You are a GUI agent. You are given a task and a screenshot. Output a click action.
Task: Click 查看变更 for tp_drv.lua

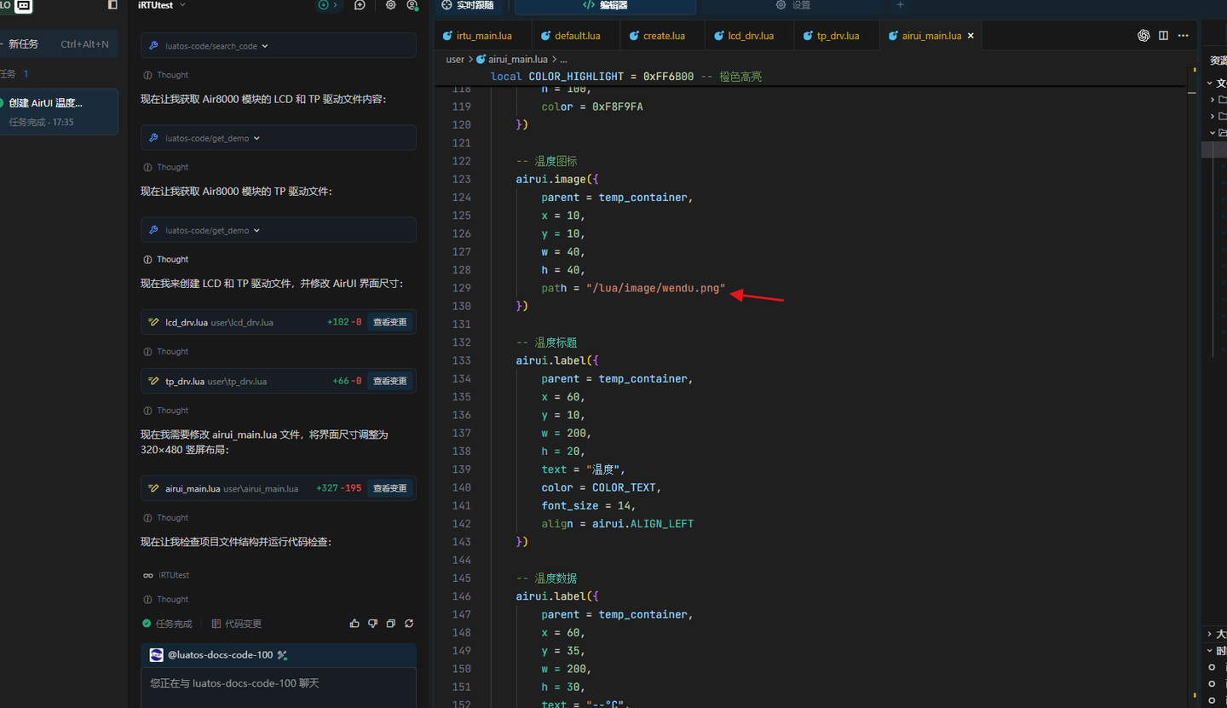click(x=390, y=381)
